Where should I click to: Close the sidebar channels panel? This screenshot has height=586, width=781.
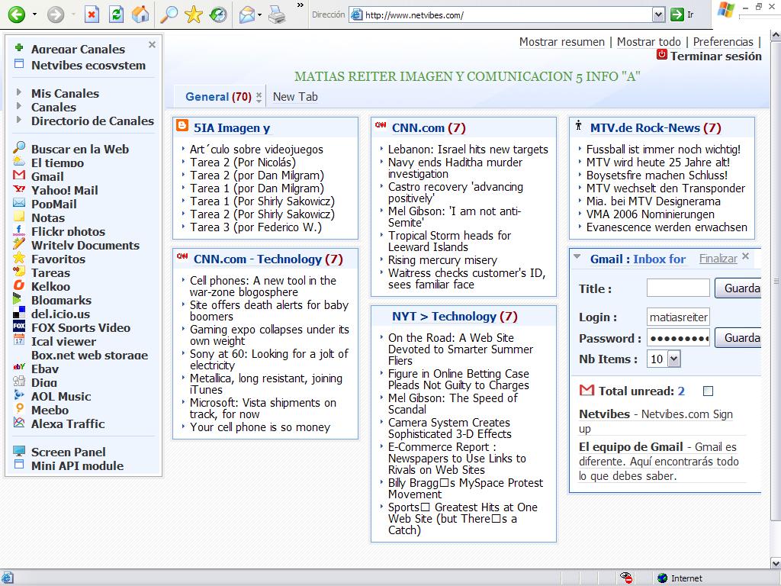152,45
